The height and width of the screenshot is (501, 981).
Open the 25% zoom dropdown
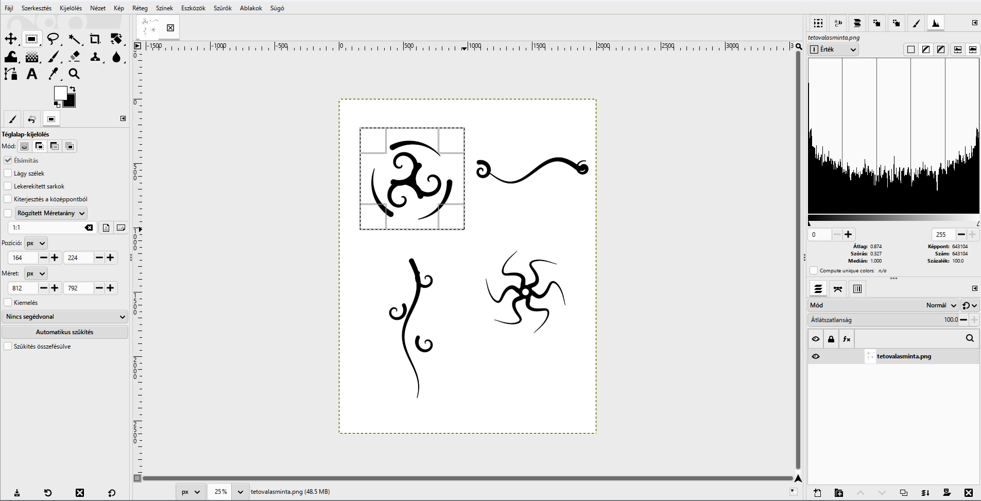click(240, 492)
